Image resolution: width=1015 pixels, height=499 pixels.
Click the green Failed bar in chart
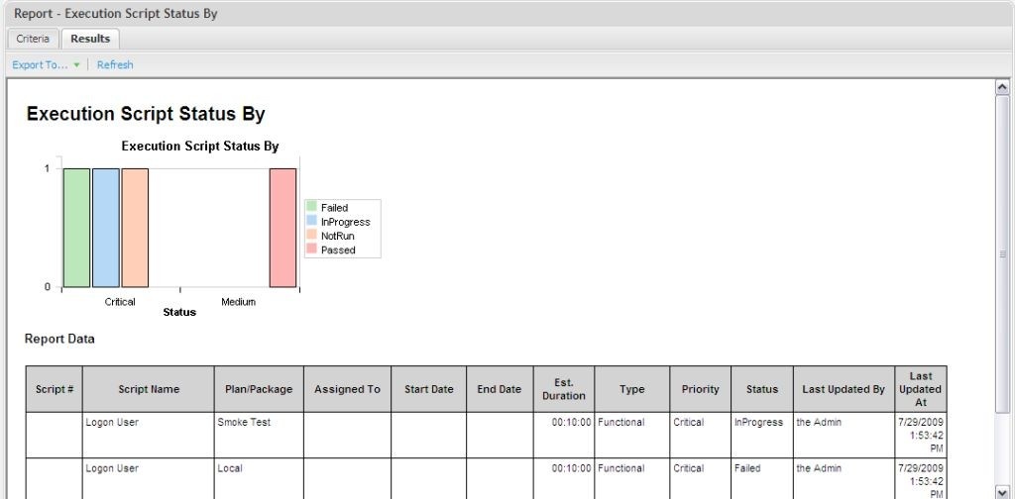point(76,228)
